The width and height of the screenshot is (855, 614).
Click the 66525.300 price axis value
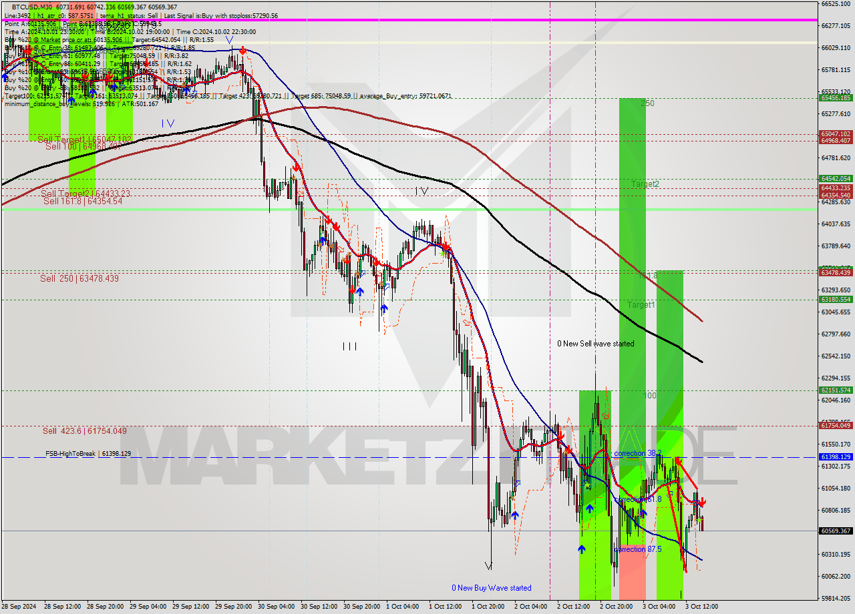coord(836,4)
